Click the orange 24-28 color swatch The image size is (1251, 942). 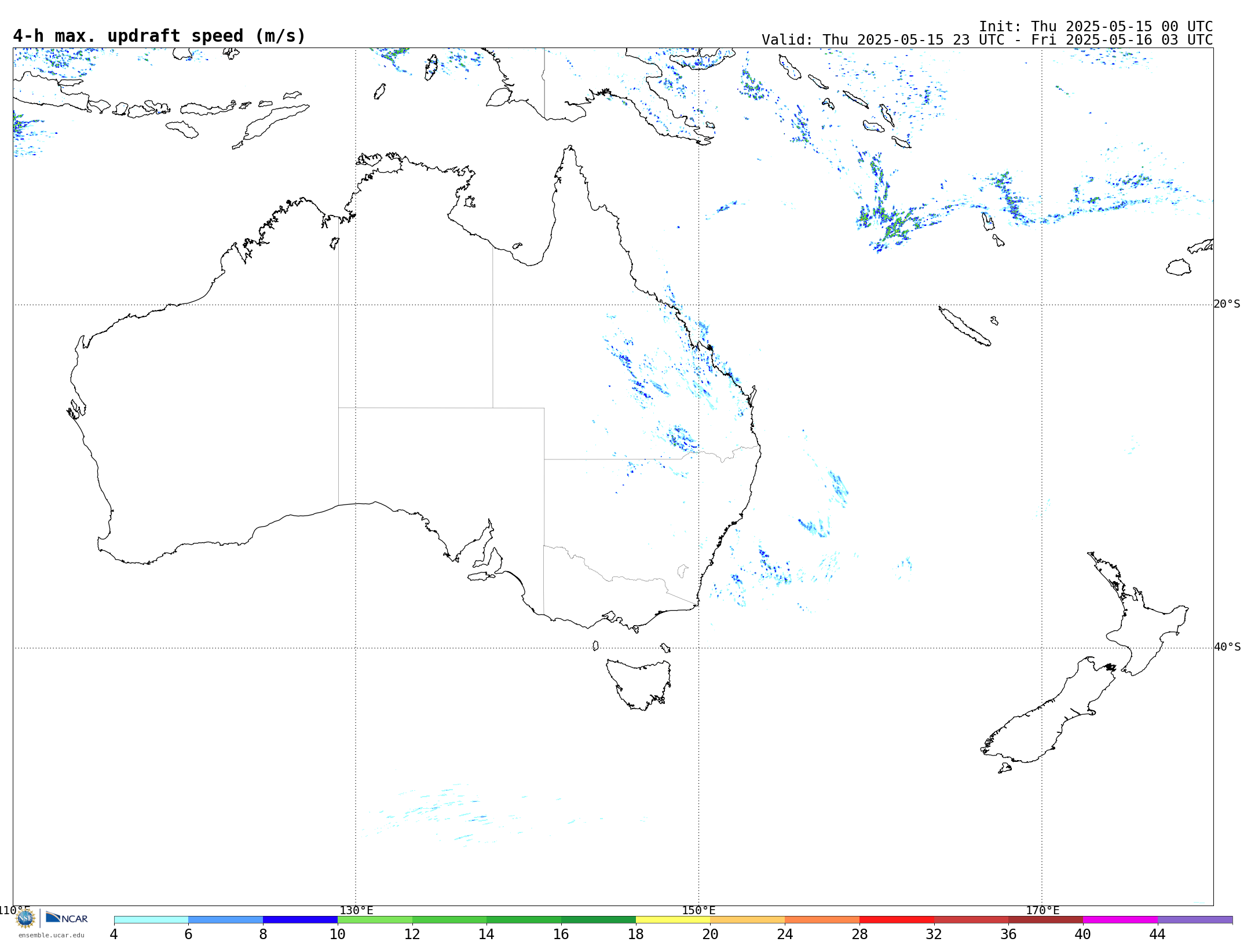click(x=822, y=920)
